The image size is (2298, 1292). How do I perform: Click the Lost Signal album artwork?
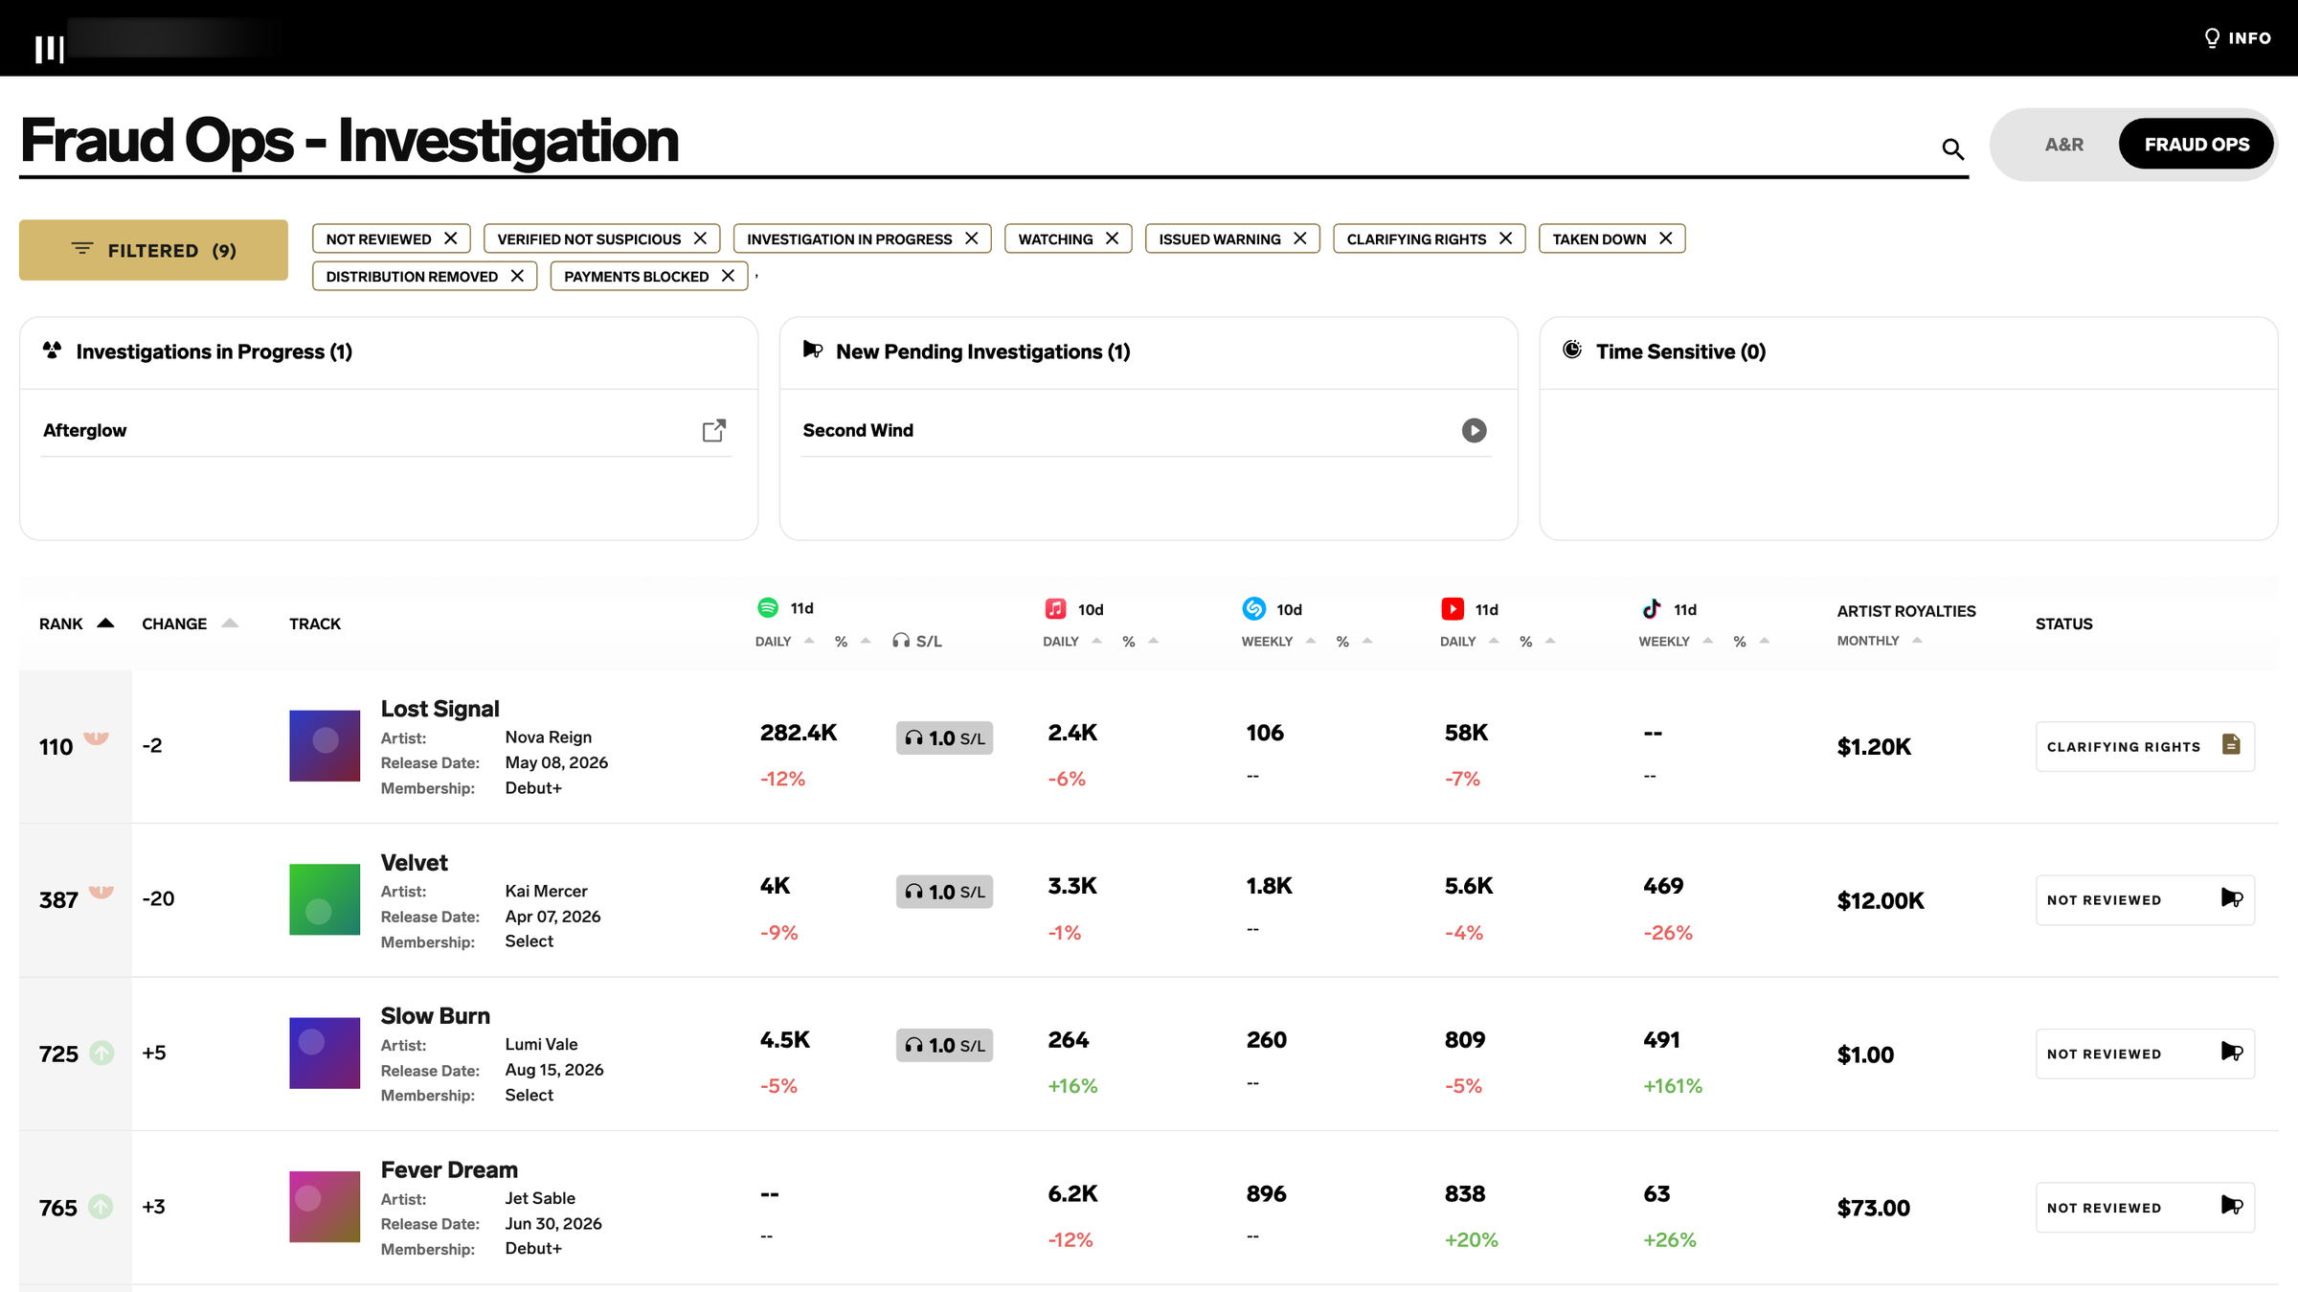tap(325, 745)
